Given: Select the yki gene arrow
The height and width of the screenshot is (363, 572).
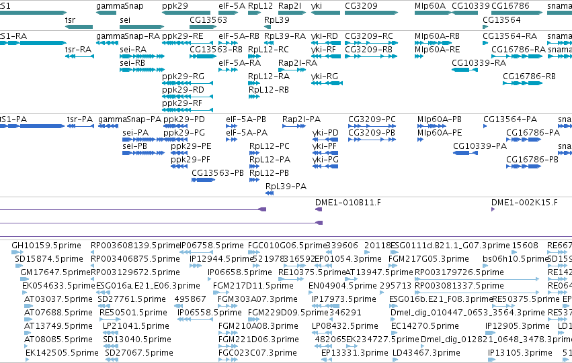Looking at the screenshot, I should [325, 13].
